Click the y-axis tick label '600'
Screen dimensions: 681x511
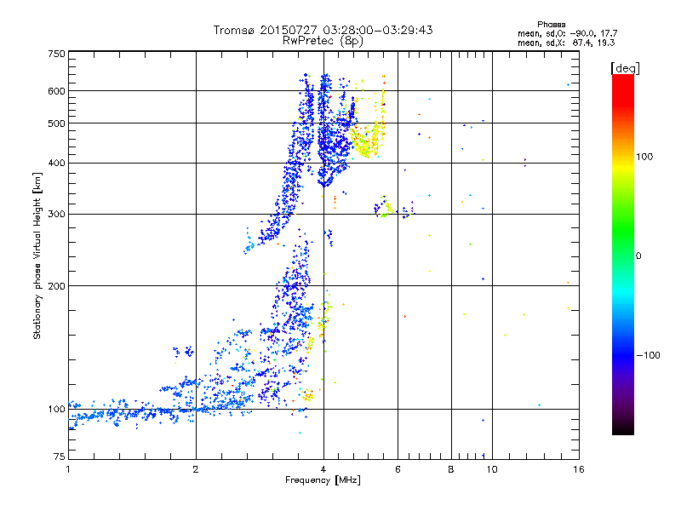pyautogui.click(x=56, y=91)
